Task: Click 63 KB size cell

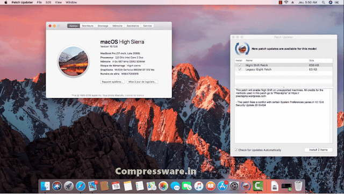Action: [313, 70]
